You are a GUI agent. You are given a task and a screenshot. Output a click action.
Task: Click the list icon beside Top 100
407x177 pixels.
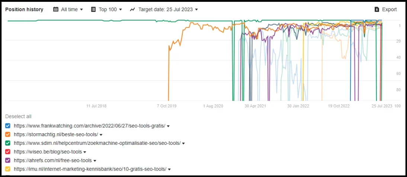[93, 9]
